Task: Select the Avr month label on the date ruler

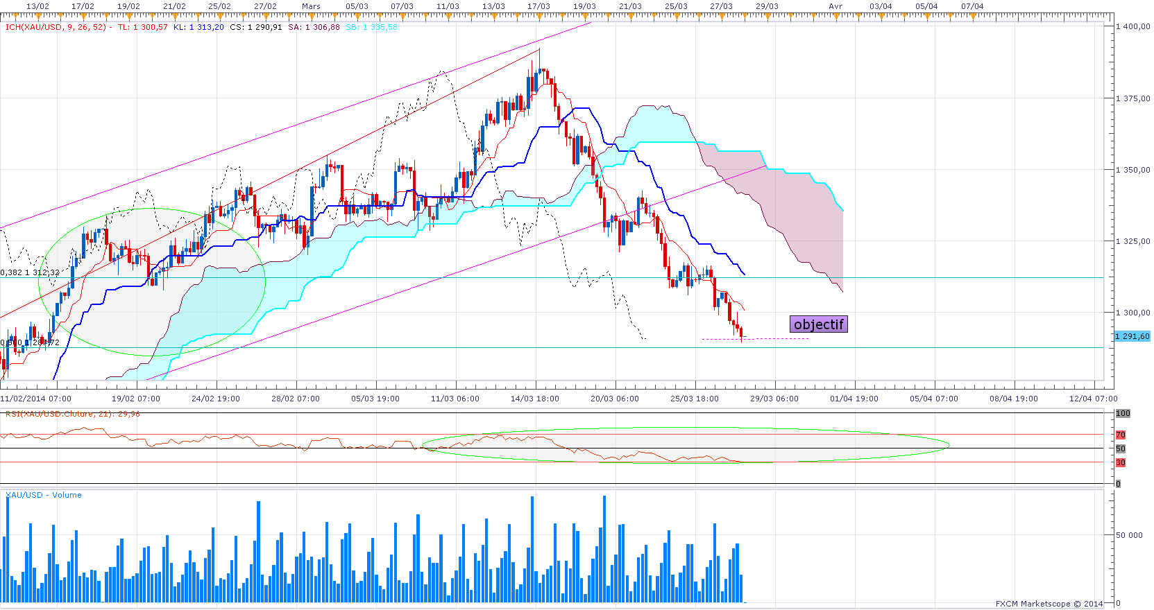Action: pos(835,6)
